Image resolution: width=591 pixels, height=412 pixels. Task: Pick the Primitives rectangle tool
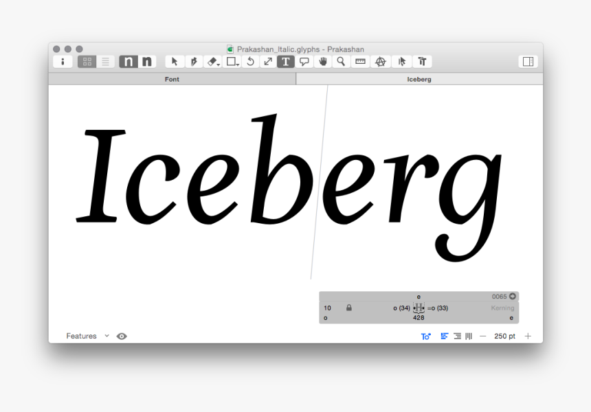231,61
